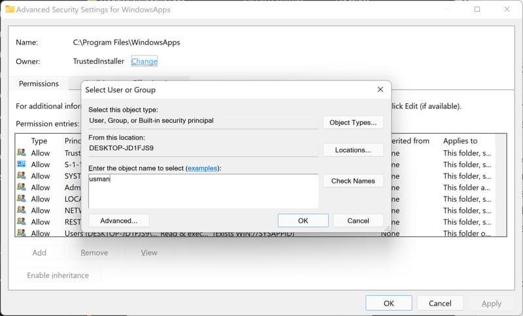Select the LOCAL entry user icon
Image resolution: width=523 pixels, height=316 pixels.
pyautogui.click(x=22, y=198)
